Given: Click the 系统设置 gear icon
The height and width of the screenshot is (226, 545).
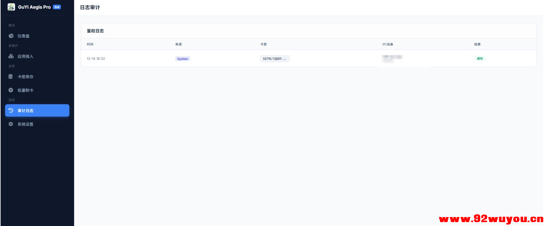Looking at the screenshot, I should (11, 124).
